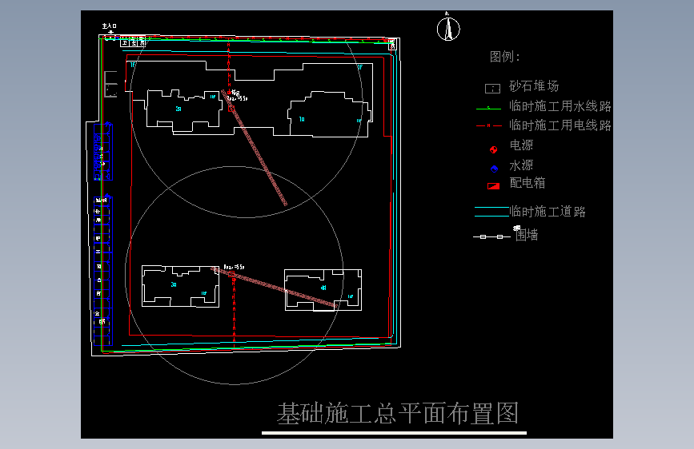Click the 围墙 fence line legend symbol
Image resolution: width=694 pixels, height=449 pixels.
point(491,236)
